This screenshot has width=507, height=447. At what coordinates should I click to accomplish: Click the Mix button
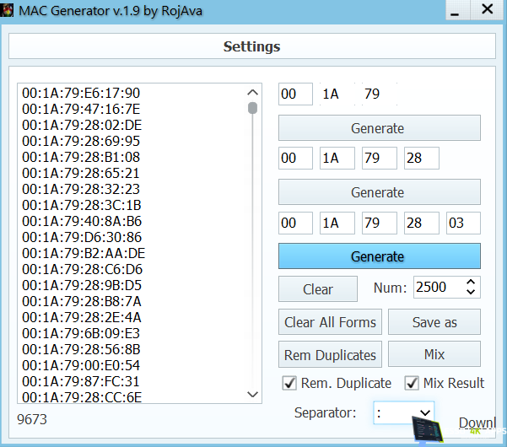pyautogui.click(x=434, y=354)
